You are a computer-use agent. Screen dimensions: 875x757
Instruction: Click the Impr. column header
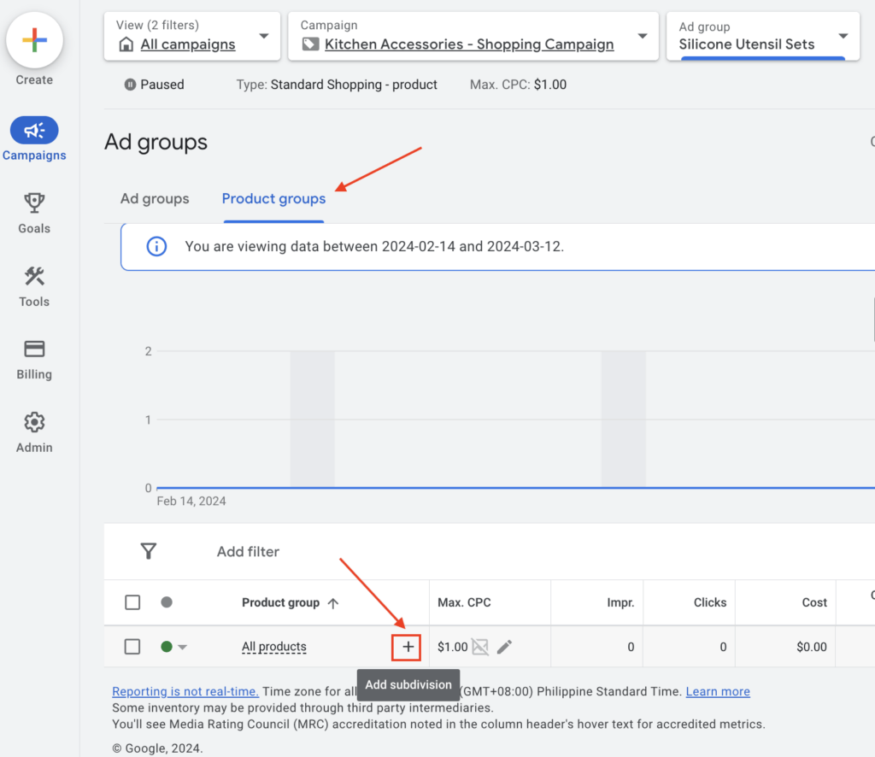pyautogui.click(x=620, y=603)
